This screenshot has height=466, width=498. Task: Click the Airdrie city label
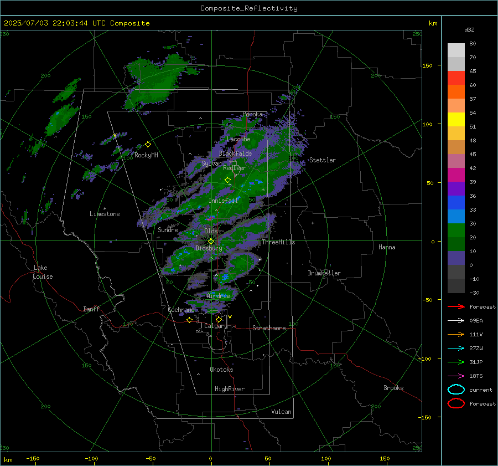click(x=218, y=296)
